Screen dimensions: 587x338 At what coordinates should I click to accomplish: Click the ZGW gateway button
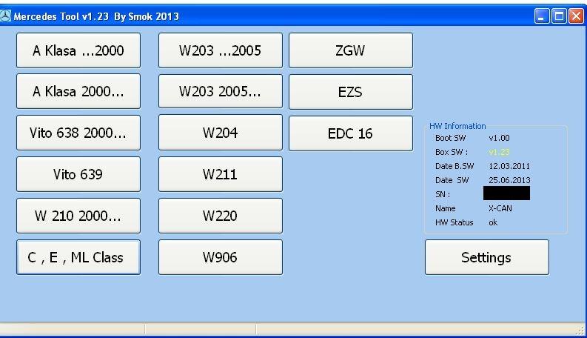pos(351,51)
